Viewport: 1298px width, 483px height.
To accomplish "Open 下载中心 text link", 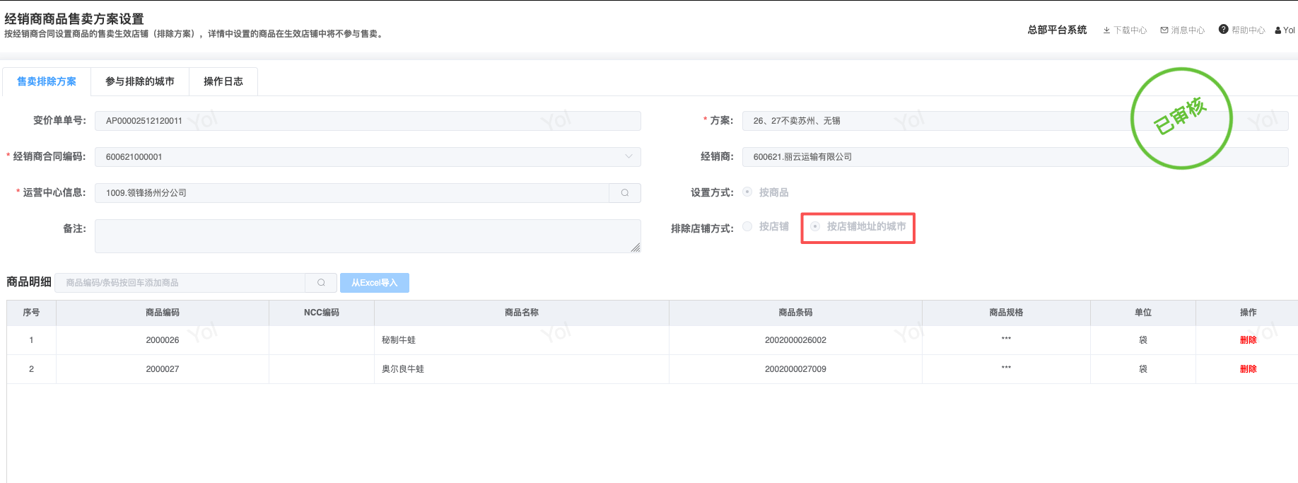I will pos(1130,30).
